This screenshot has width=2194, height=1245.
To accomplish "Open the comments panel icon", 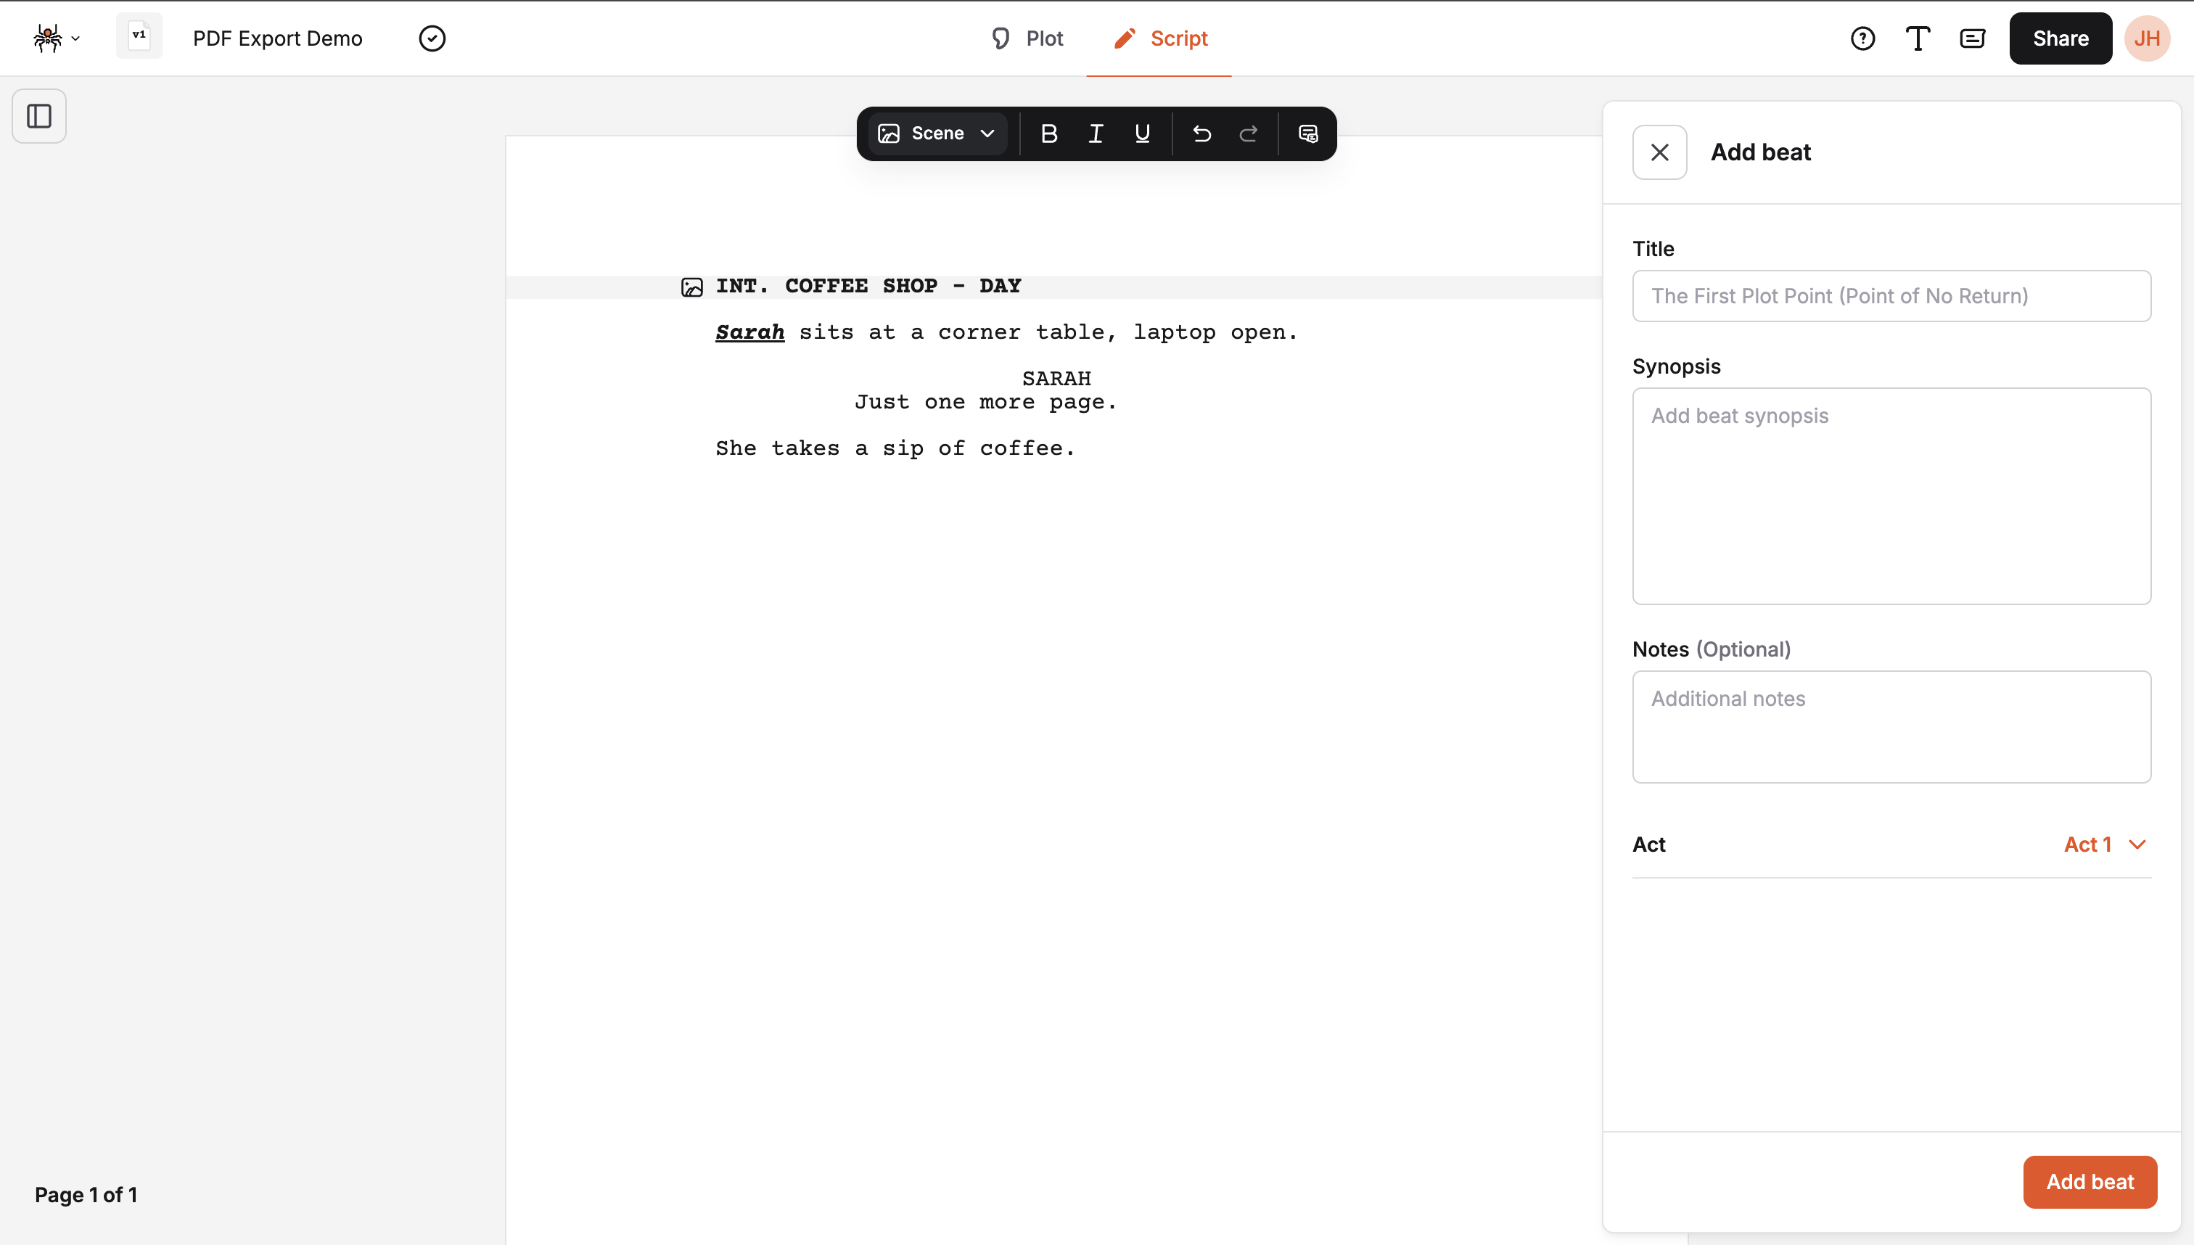I will pyautogui.click(x=1972, y=38).
